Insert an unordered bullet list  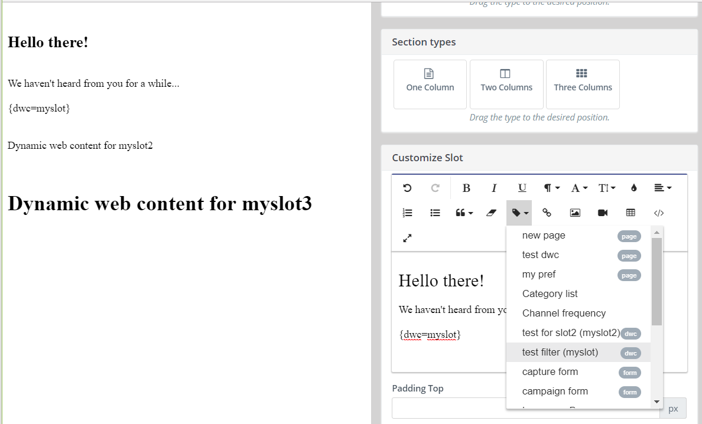click(x=435, y=213)
